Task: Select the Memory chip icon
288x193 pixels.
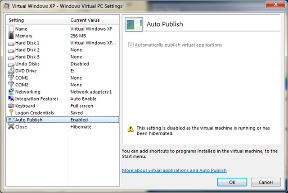Action: [x=11, y=36]
